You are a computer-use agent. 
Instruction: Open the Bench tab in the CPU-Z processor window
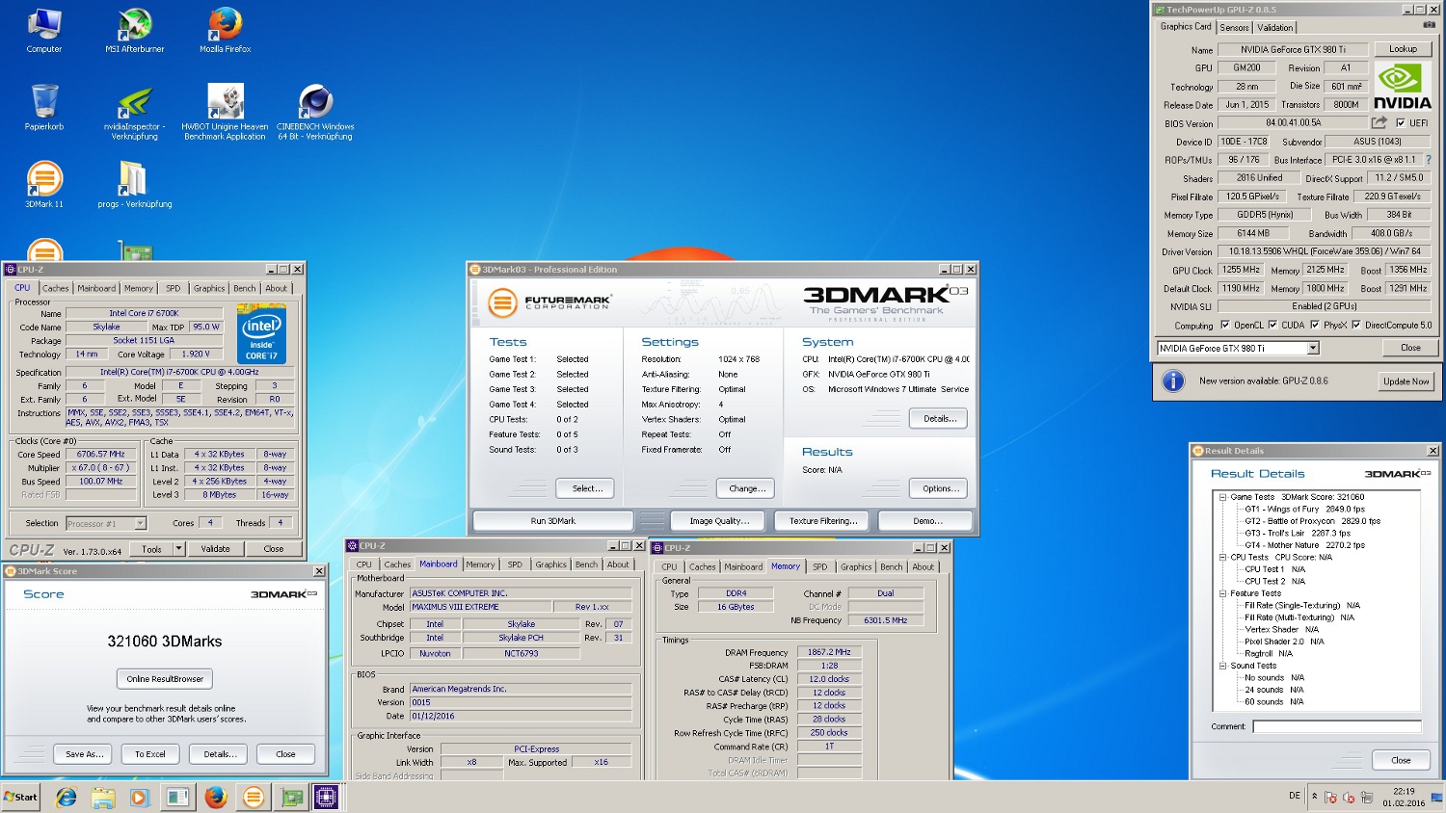[245, 288]
